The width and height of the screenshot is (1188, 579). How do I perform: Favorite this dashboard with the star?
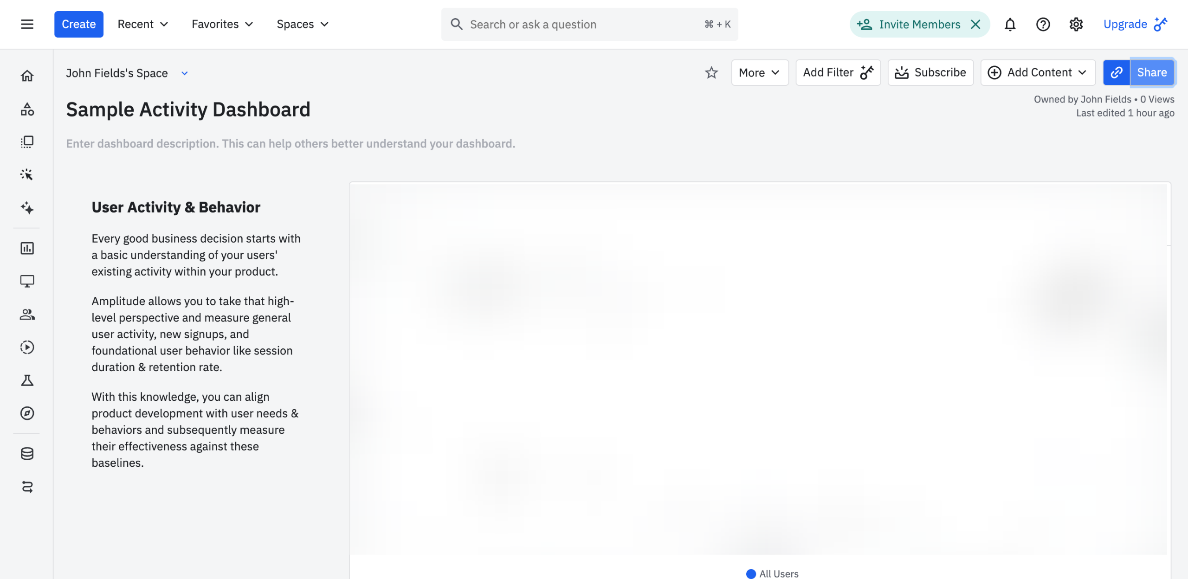point(711,72)
